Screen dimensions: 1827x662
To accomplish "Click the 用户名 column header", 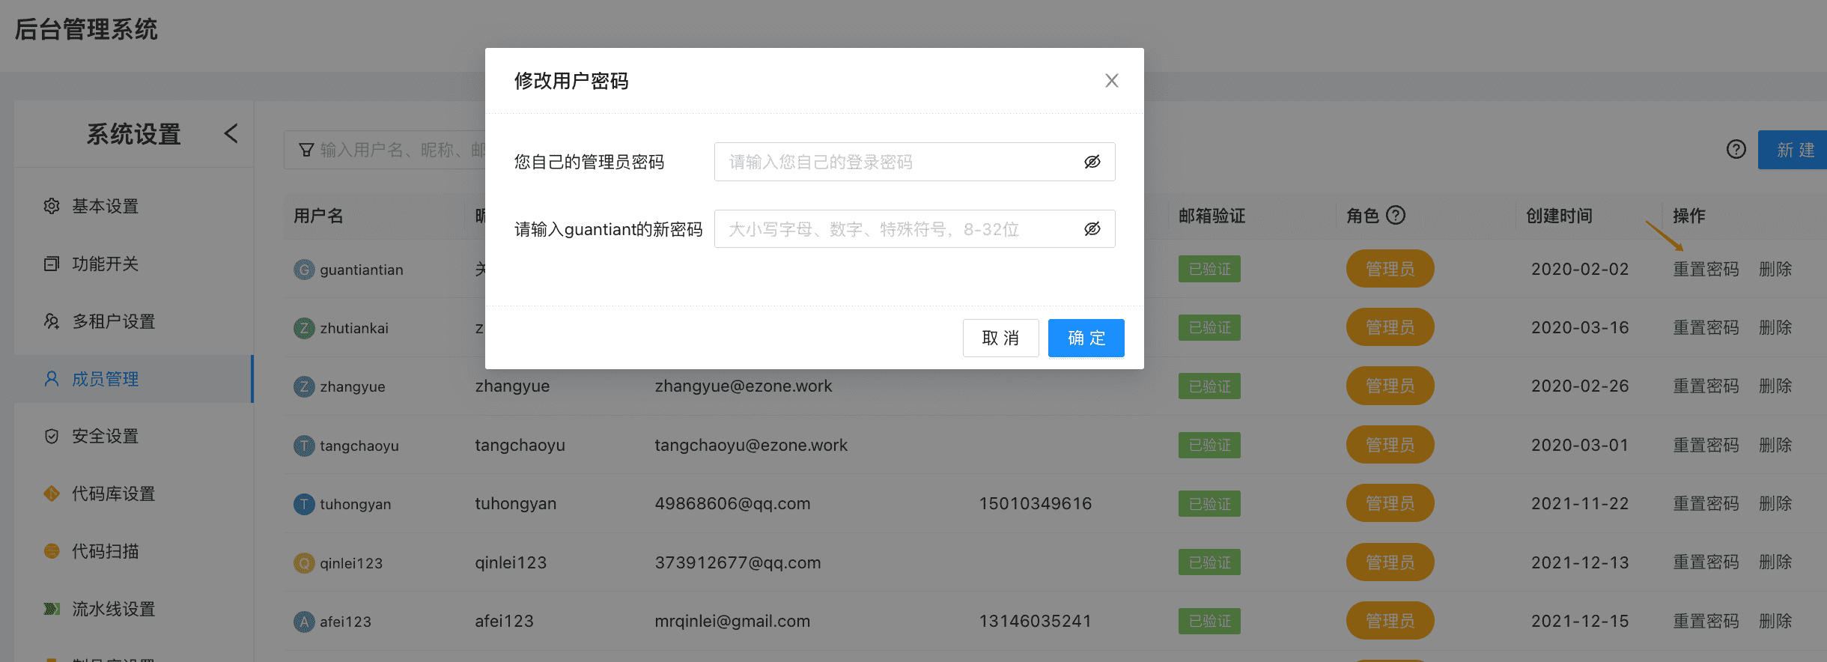I will click(x=318, y=216).
